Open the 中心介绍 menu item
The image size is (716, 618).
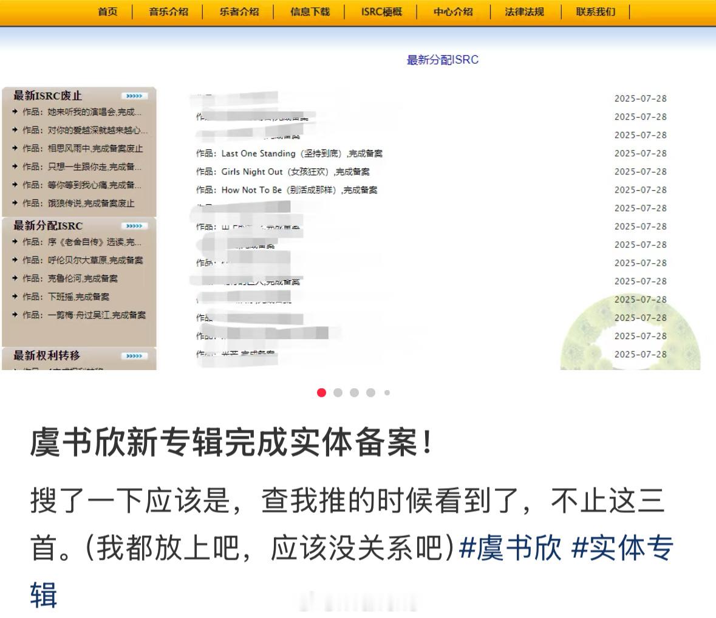click(453, 12)
